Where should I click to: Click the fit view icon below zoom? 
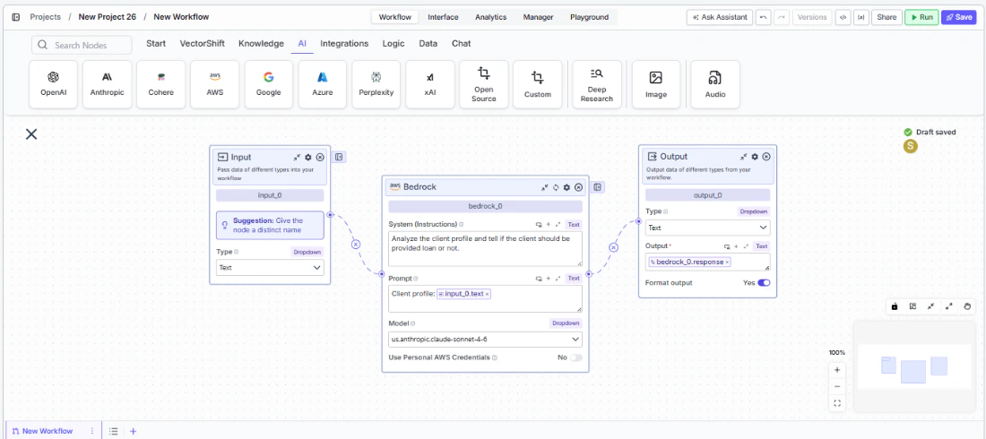point(837,404)
